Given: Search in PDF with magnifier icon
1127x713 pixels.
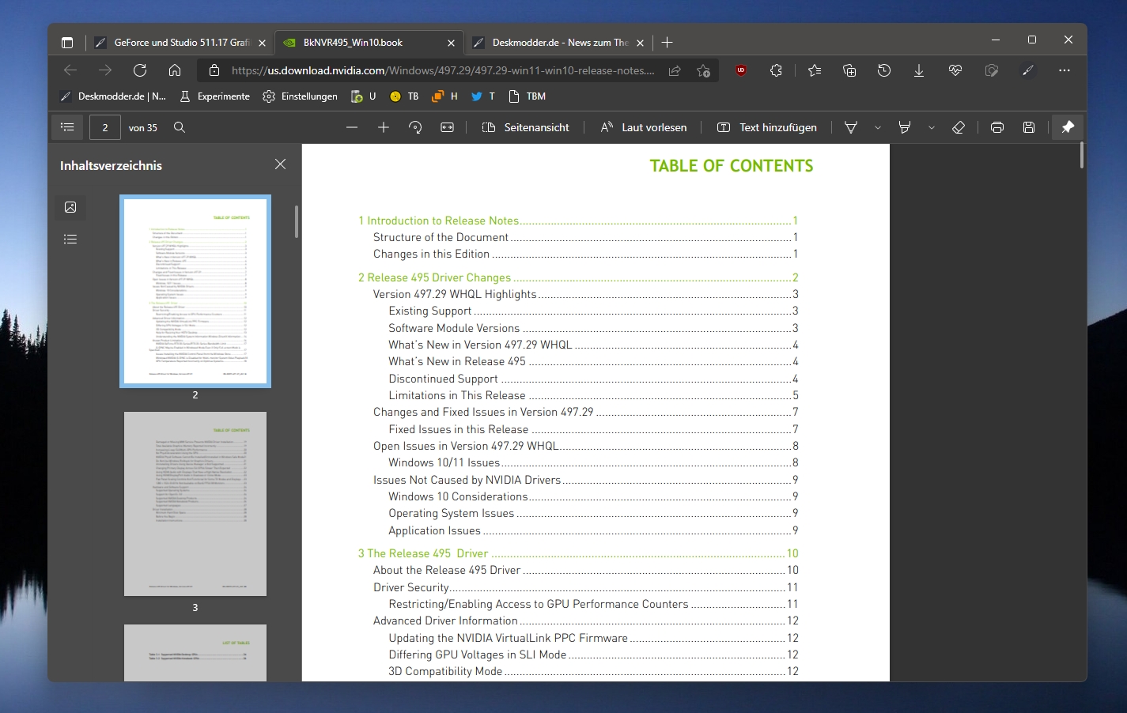Looking at the screenshot, I should pos(180,127).
